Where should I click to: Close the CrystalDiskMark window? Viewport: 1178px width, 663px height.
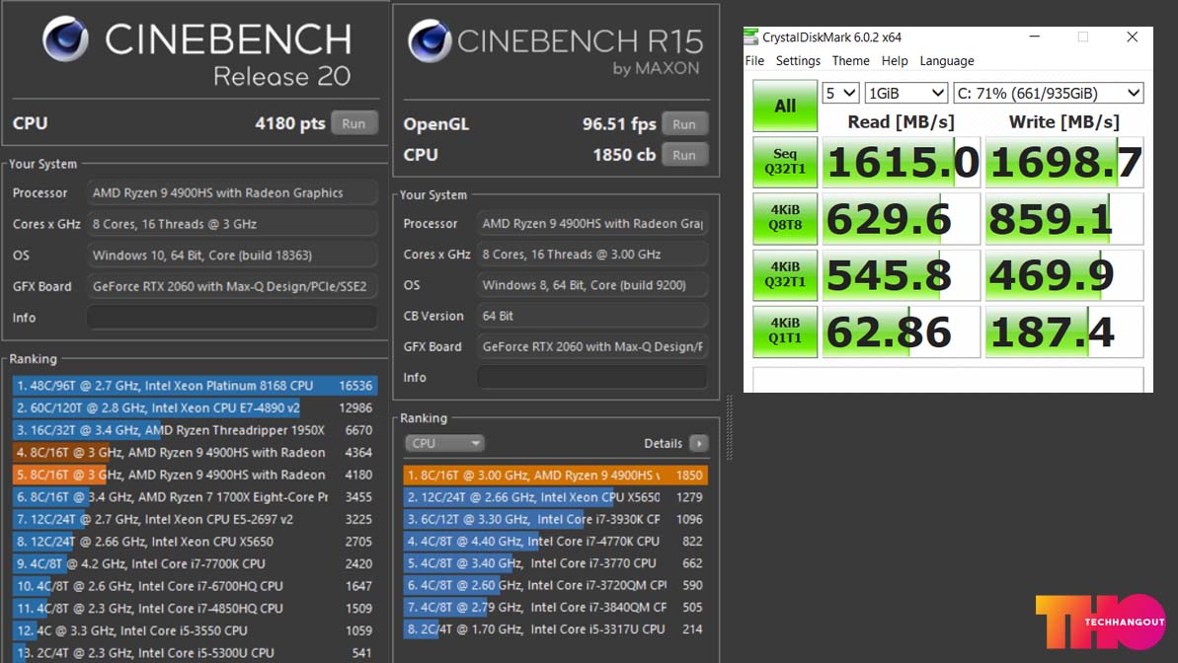(x=1133, y=37)
